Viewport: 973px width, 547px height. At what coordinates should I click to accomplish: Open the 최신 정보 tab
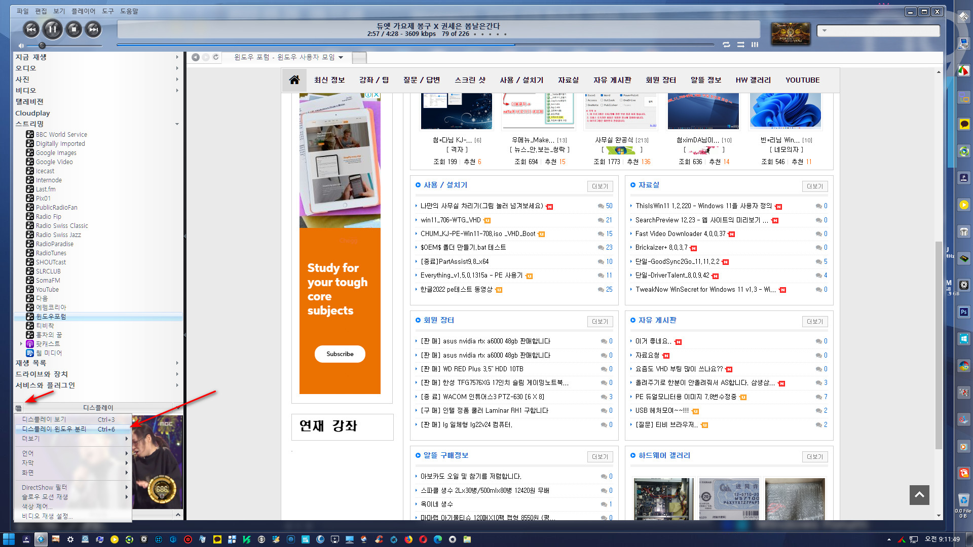(x=329, y=80)
